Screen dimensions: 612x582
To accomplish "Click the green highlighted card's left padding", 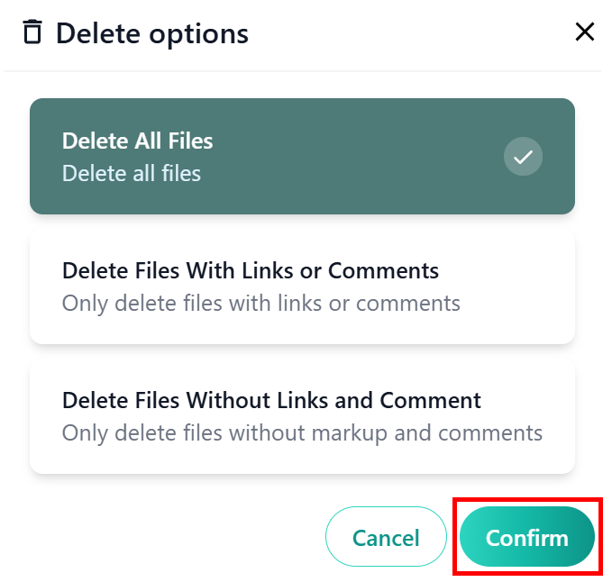I will point(45,156).
